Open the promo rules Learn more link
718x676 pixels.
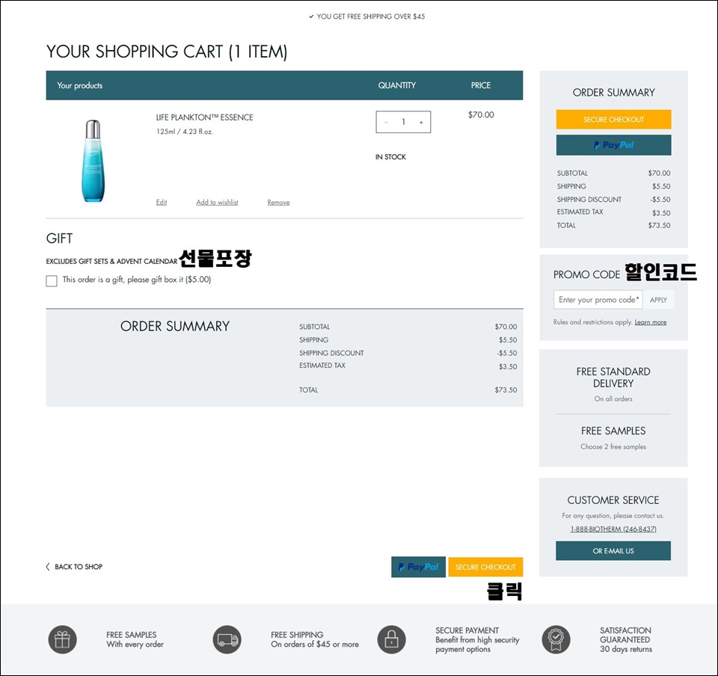pyautogui.click(x=650, y=322)
